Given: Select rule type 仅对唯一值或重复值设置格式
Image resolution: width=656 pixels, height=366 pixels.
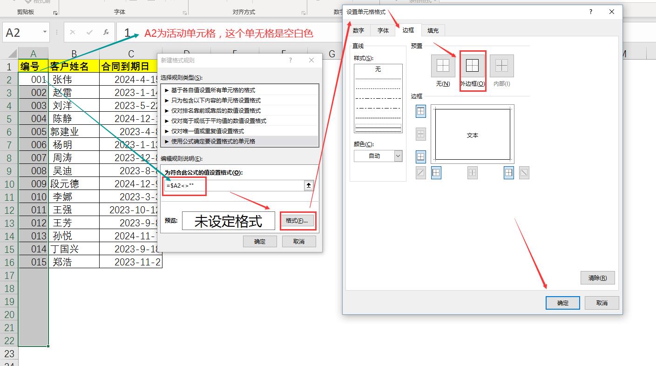Looking at the screenshot, I should point(240,131).
